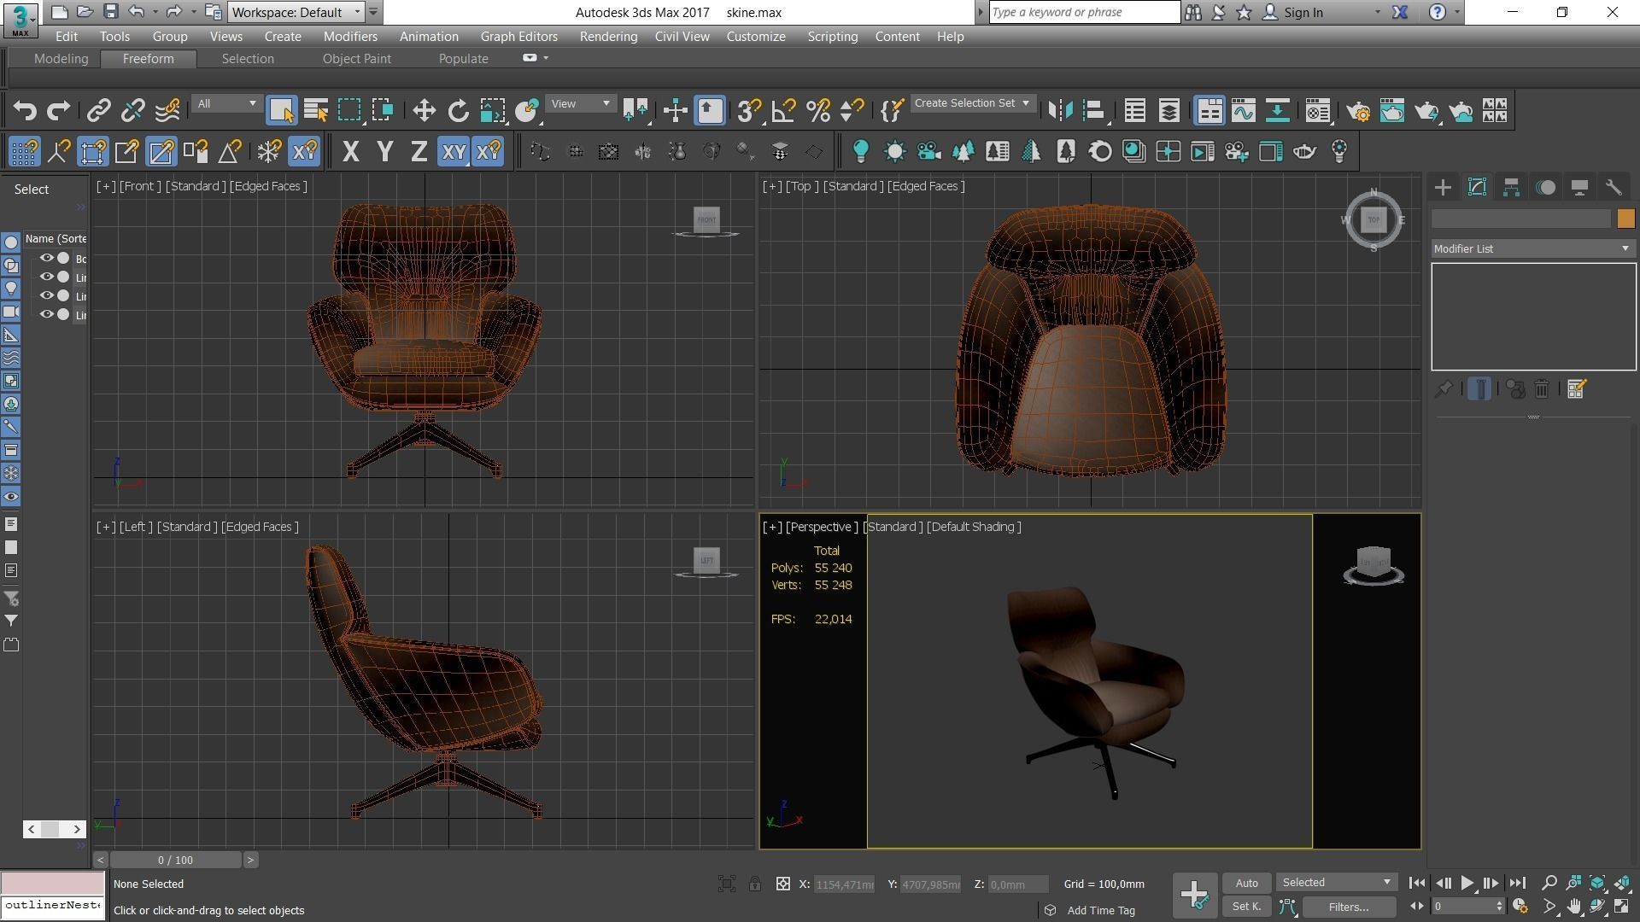
Task: Click the Render Production teapot icon
Action: pyautogui.click(x=1426, y=110)
